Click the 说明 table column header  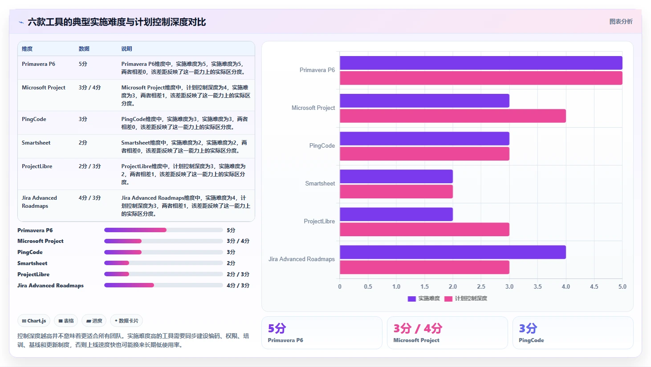coord(127,49)
